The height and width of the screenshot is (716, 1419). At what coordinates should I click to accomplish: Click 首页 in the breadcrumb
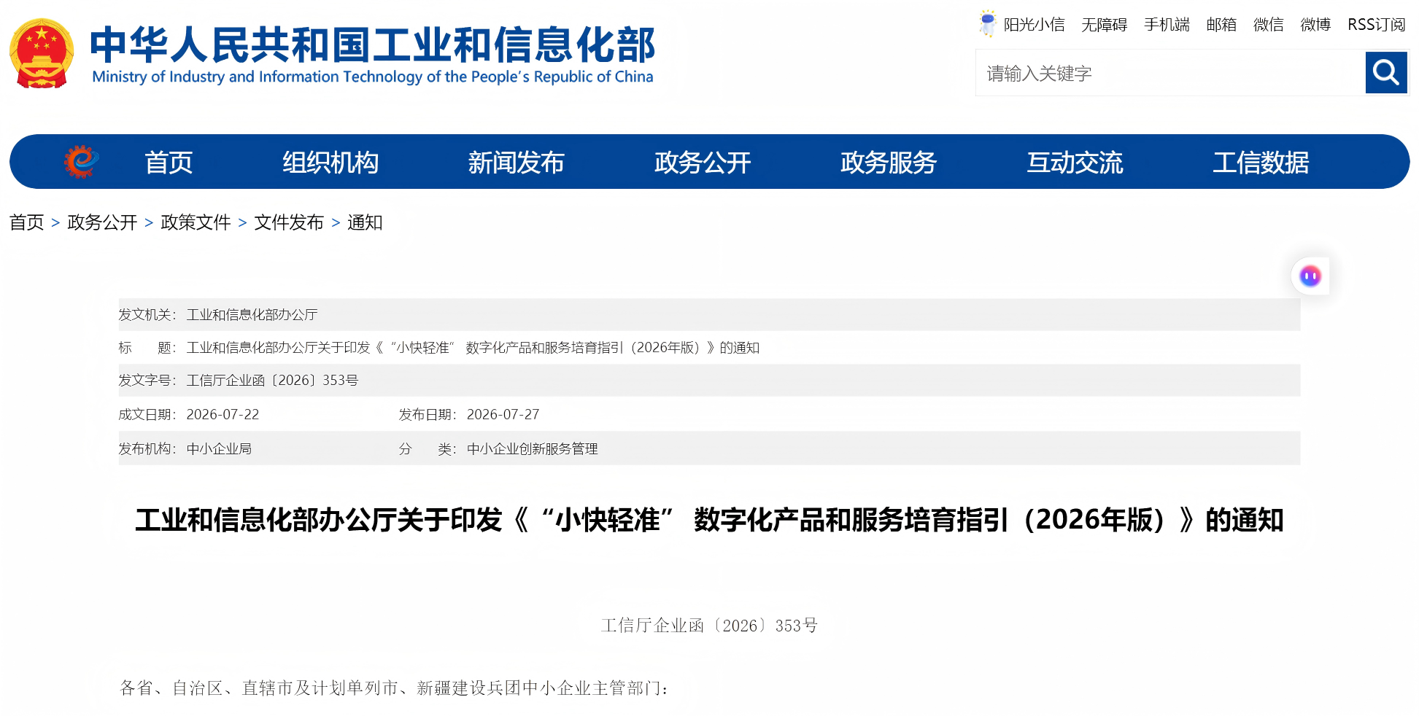[27, 222]
